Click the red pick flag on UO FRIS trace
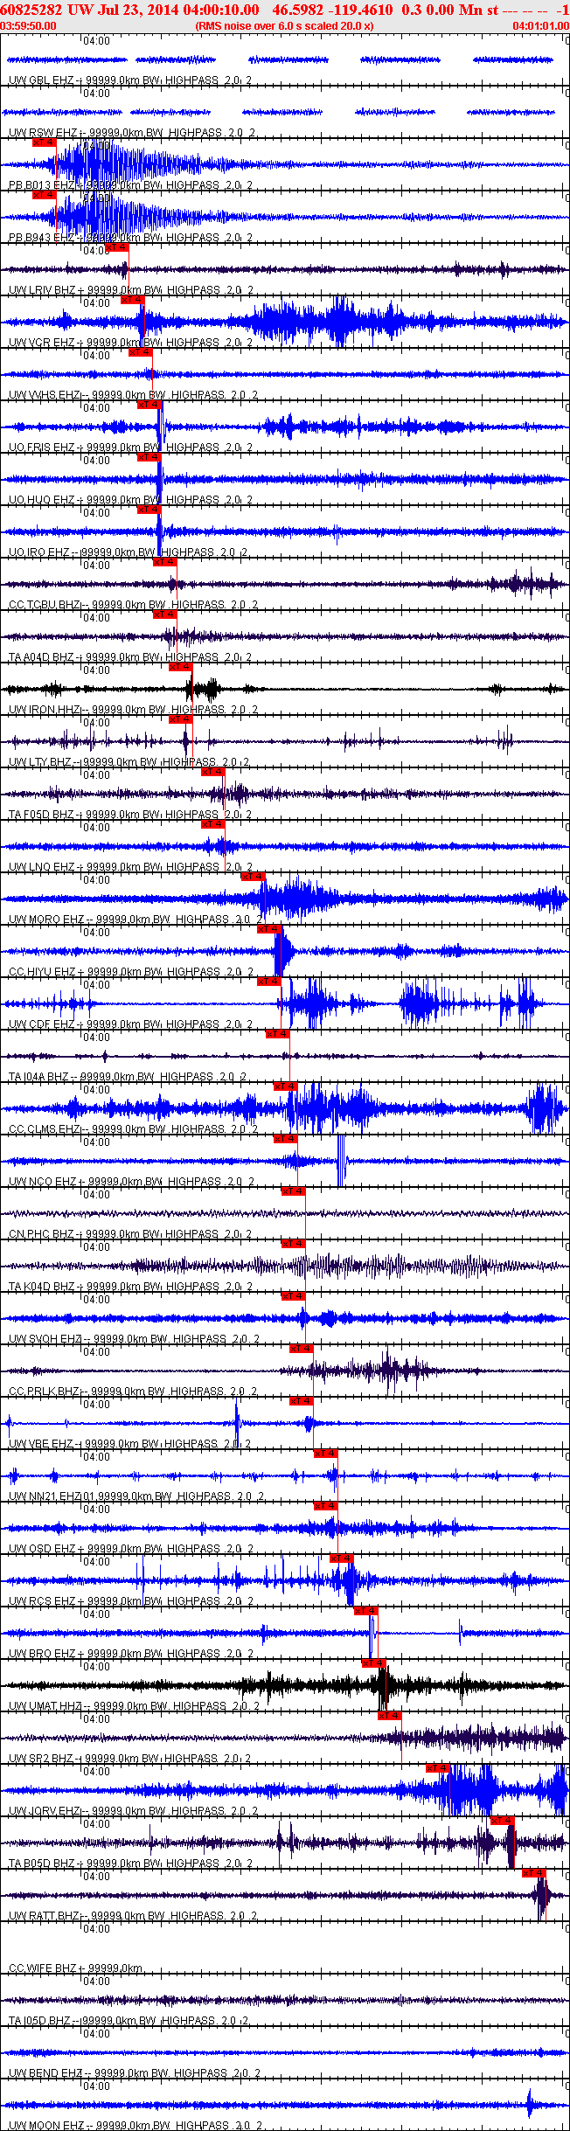This screenshot has height=2131, width=570. click(149, 405)
